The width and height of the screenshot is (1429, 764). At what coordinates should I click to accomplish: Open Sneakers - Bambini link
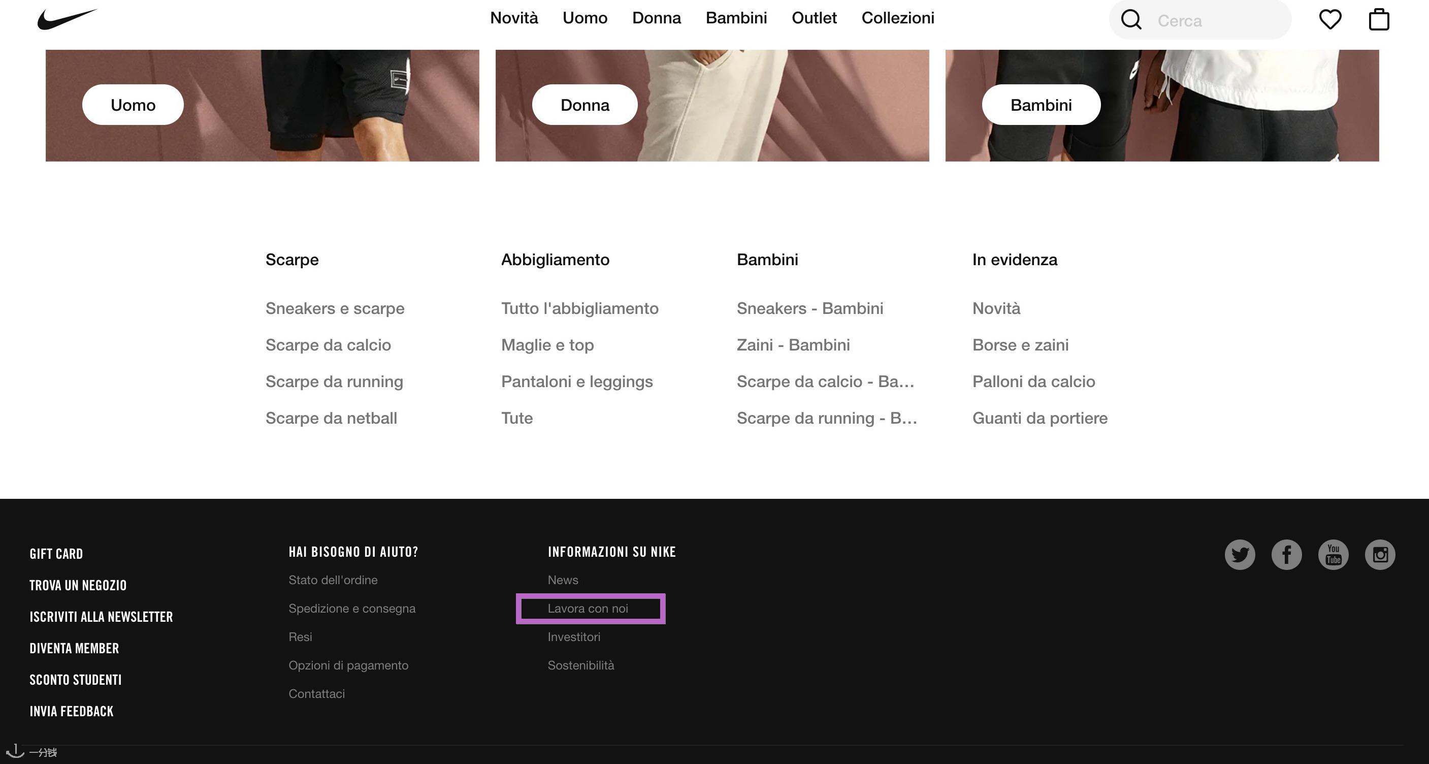tap(810, 308)
